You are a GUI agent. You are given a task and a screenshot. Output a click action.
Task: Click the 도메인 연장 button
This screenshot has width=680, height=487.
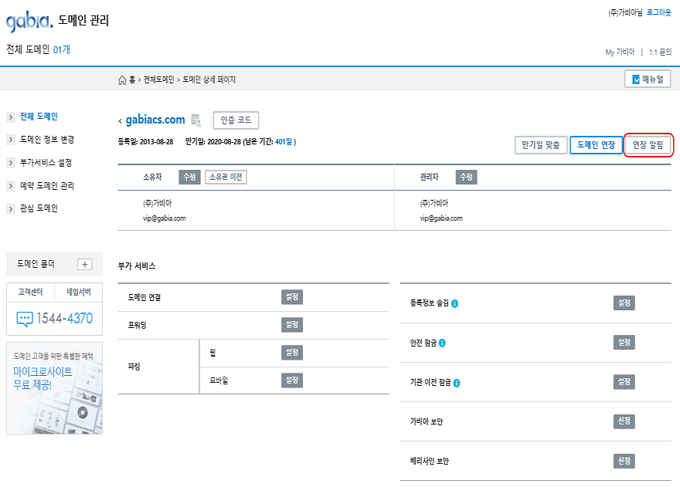596,145
